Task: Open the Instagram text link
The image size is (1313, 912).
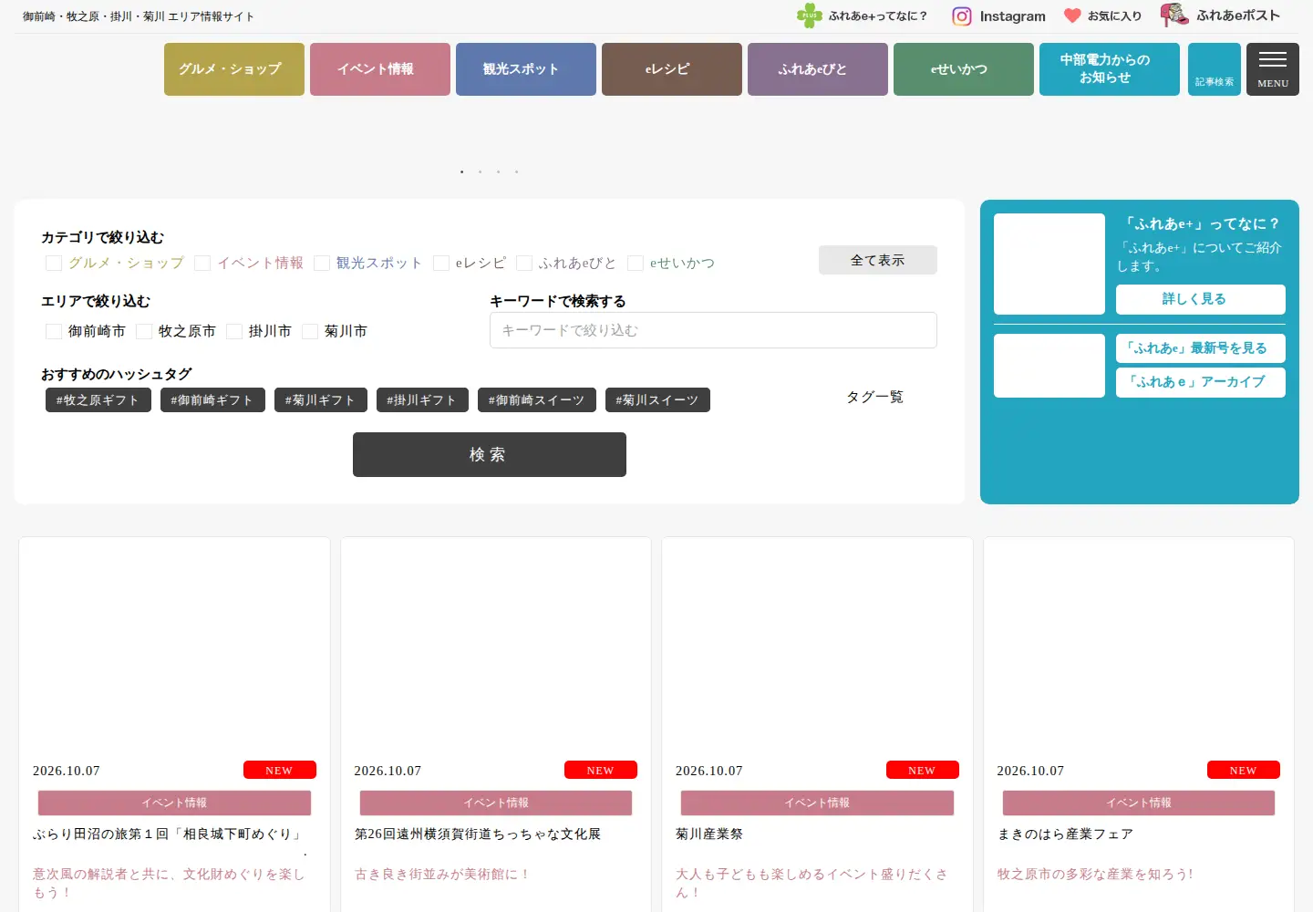Action: tap(1012, 16)
